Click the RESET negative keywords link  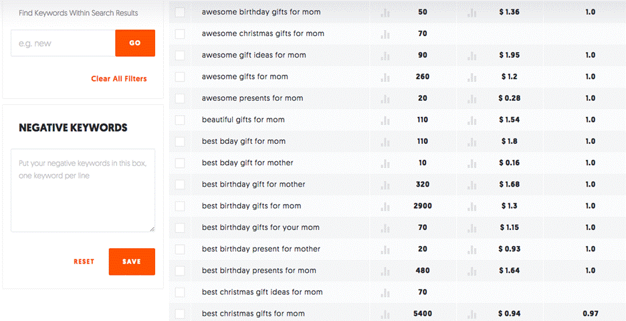pyautogui.click(x=84, y=261)
